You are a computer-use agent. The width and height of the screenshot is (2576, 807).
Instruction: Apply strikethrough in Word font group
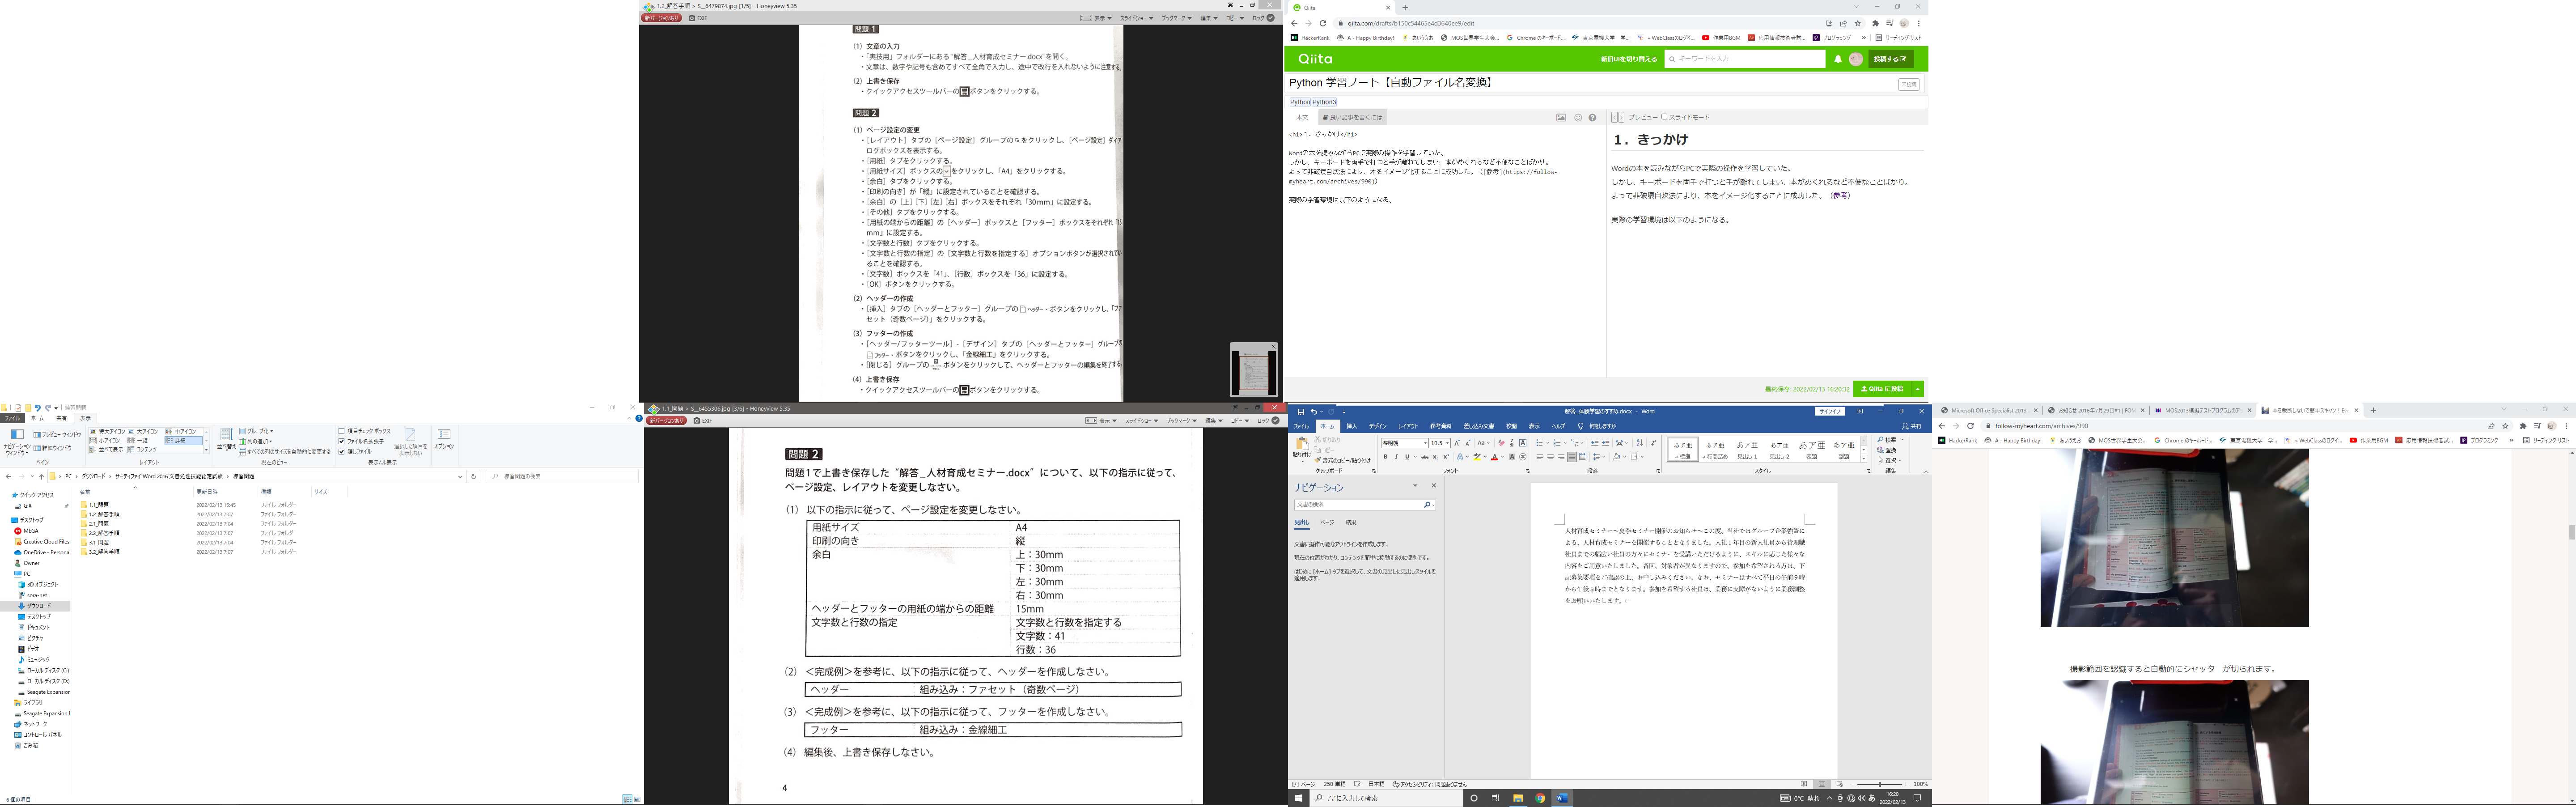tap(1425, 457)
